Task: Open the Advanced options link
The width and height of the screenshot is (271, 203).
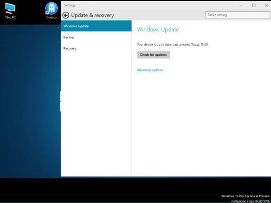Action: pyautogui.click(x=150, y=70)
